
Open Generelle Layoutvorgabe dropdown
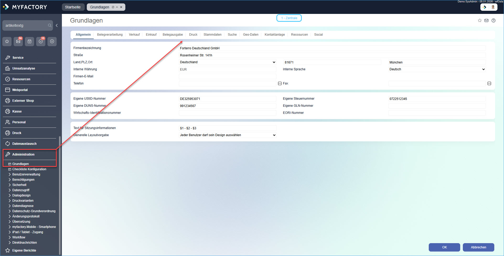228,135
